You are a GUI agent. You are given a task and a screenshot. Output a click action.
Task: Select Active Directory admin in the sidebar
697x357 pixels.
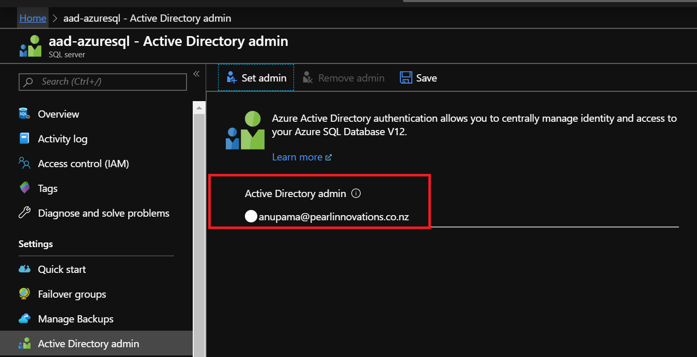(88, 343)
